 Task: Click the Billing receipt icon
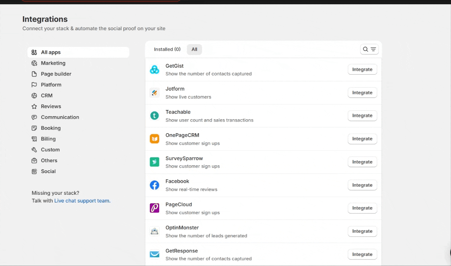34,139
